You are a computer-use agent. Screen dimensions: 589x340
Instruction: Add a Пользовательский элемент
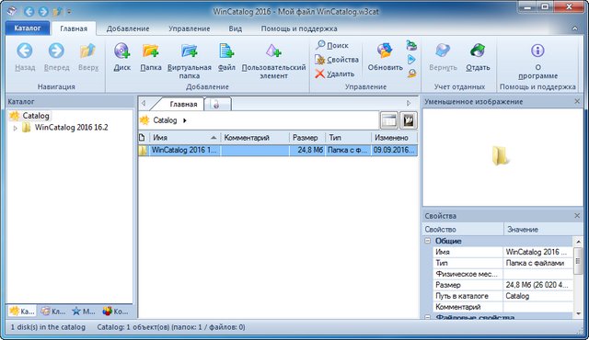click(x=273, y=51)
